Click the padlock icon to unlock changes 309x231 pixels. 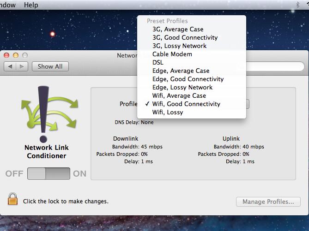(12, 199)
